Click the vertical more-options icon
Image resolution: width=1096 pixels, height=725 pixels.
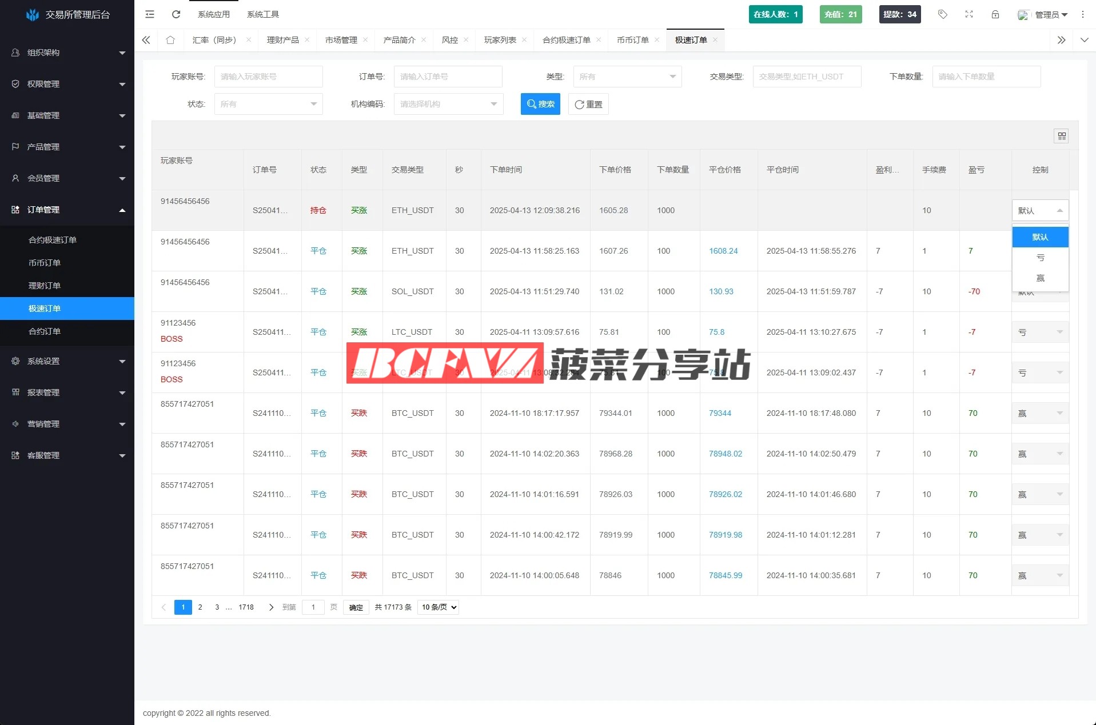pos(1083,14)
